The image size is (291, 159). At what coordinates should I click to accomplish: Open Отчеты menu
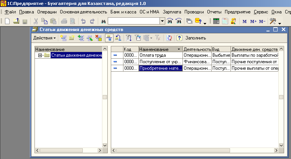214,12
